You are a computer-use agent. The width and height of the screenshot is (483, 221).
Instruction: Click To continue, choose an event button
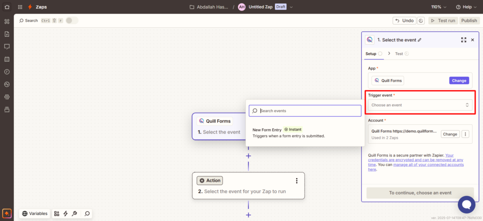click(x=420, y=193)
